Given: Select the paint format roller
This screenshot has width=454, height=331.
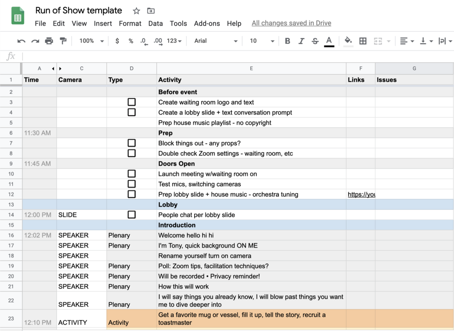Looking at the screenshot, I should [x=63, y=41].
